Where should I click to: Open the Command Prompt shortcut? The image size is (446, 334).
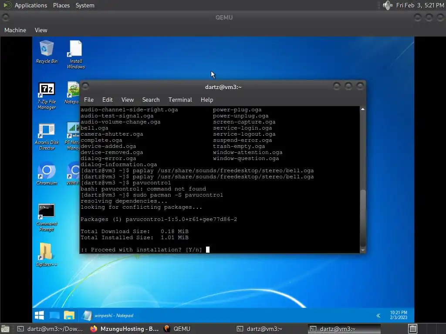[x=46, y=217]
